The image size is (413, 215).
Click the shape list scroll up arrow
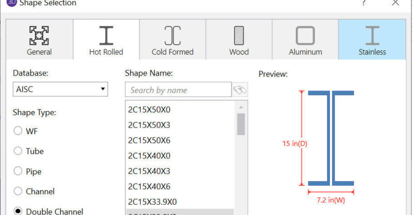[x=241, y=107]
